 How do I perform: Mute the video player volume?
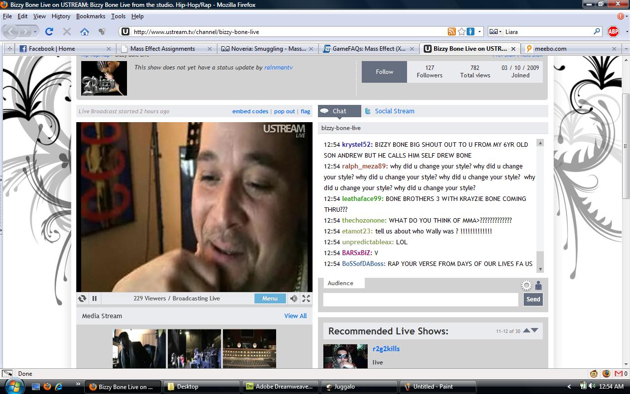[x=294, y=298]
